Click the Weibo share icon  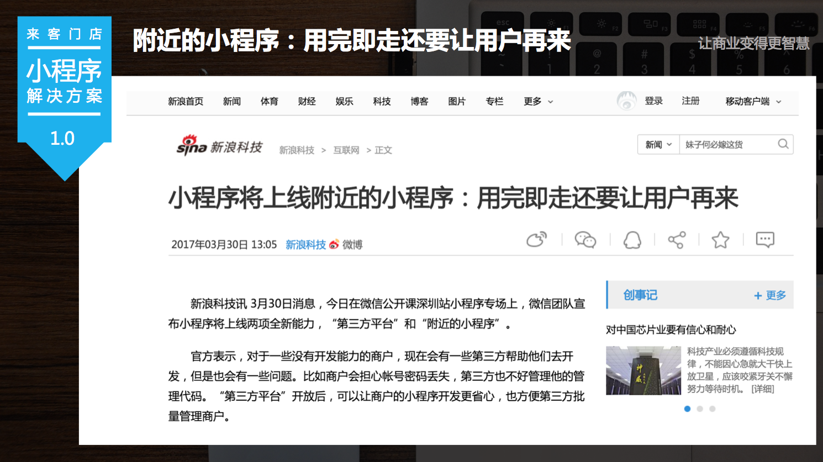(536, 239)
